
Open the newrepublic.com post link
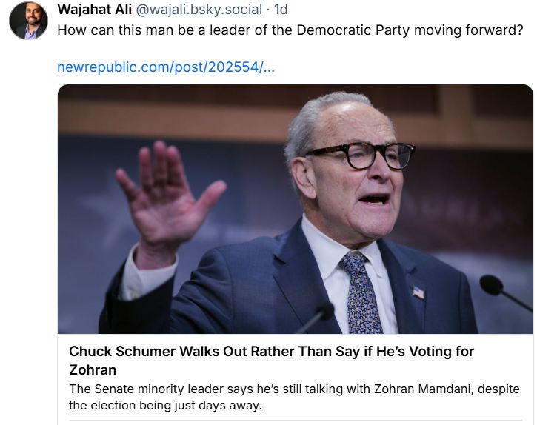click(166, 67)
